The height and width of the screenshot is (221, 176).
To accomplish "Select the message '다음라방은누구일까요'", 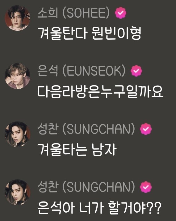I will coord(100,92).
